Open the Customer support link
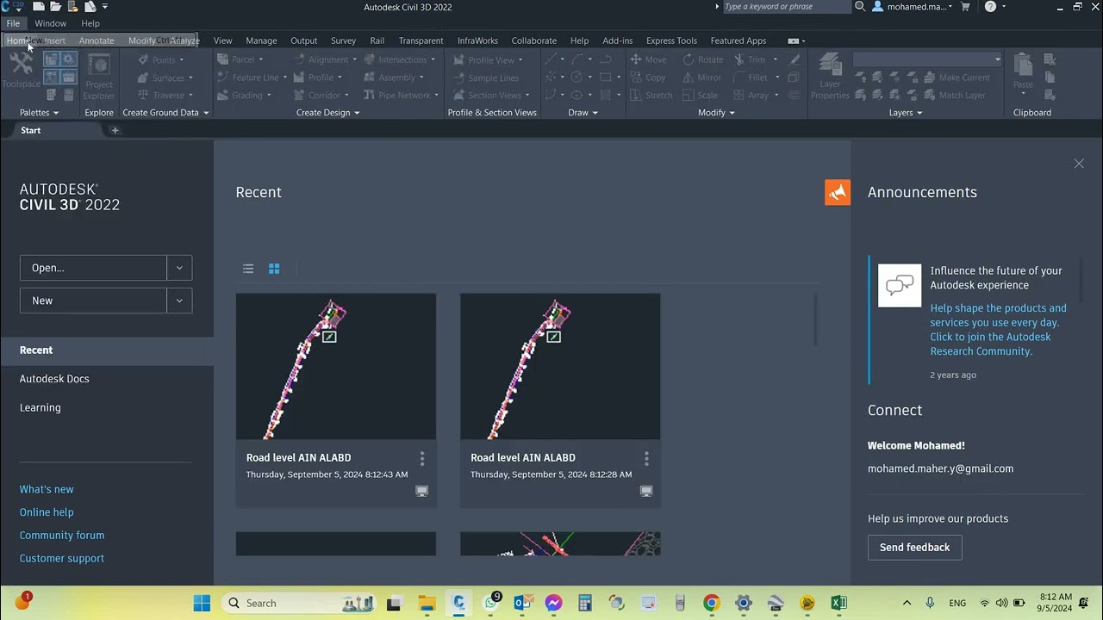Image resolution: width=1103 pixels, height=620 pixels. click(x=62, y=559)
